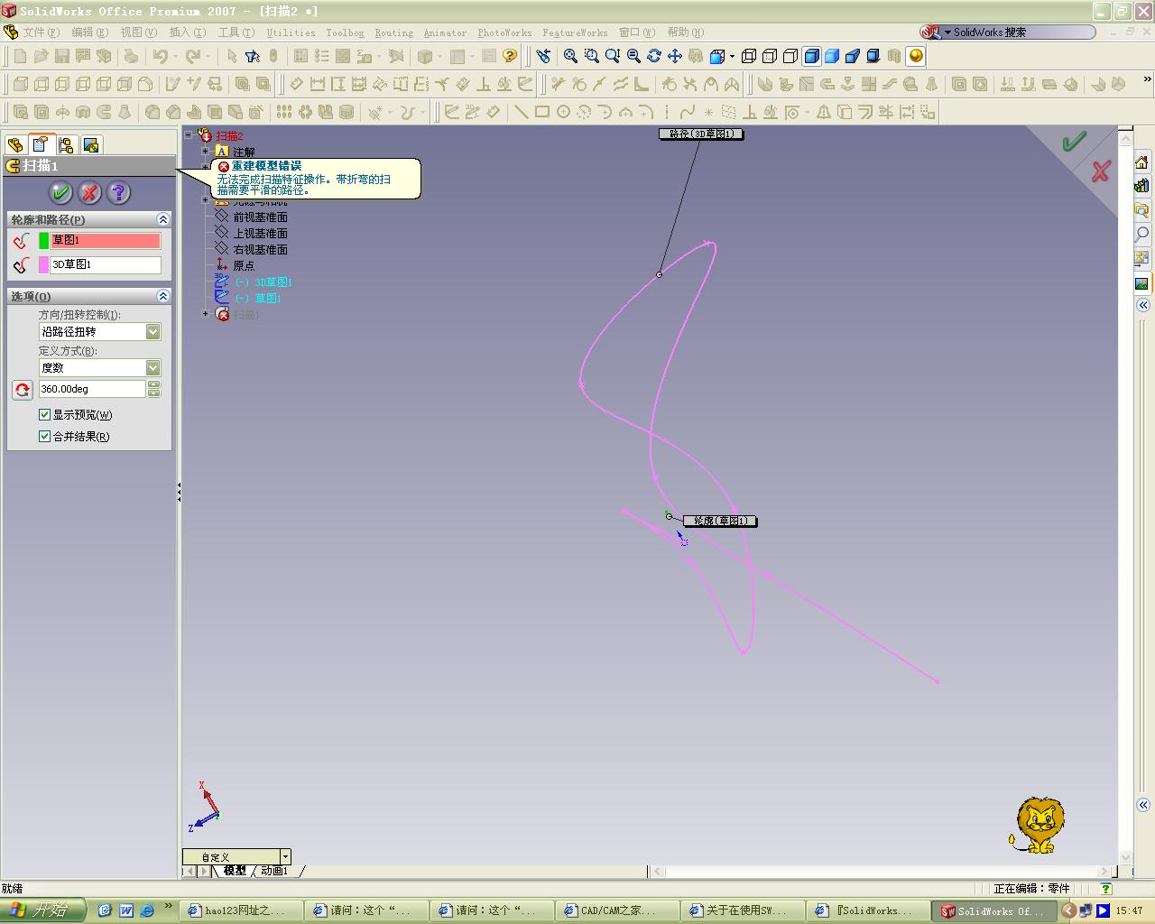Click the Pan view icon
This screenshot has width=1155, height=924.
tap(675, 56)
